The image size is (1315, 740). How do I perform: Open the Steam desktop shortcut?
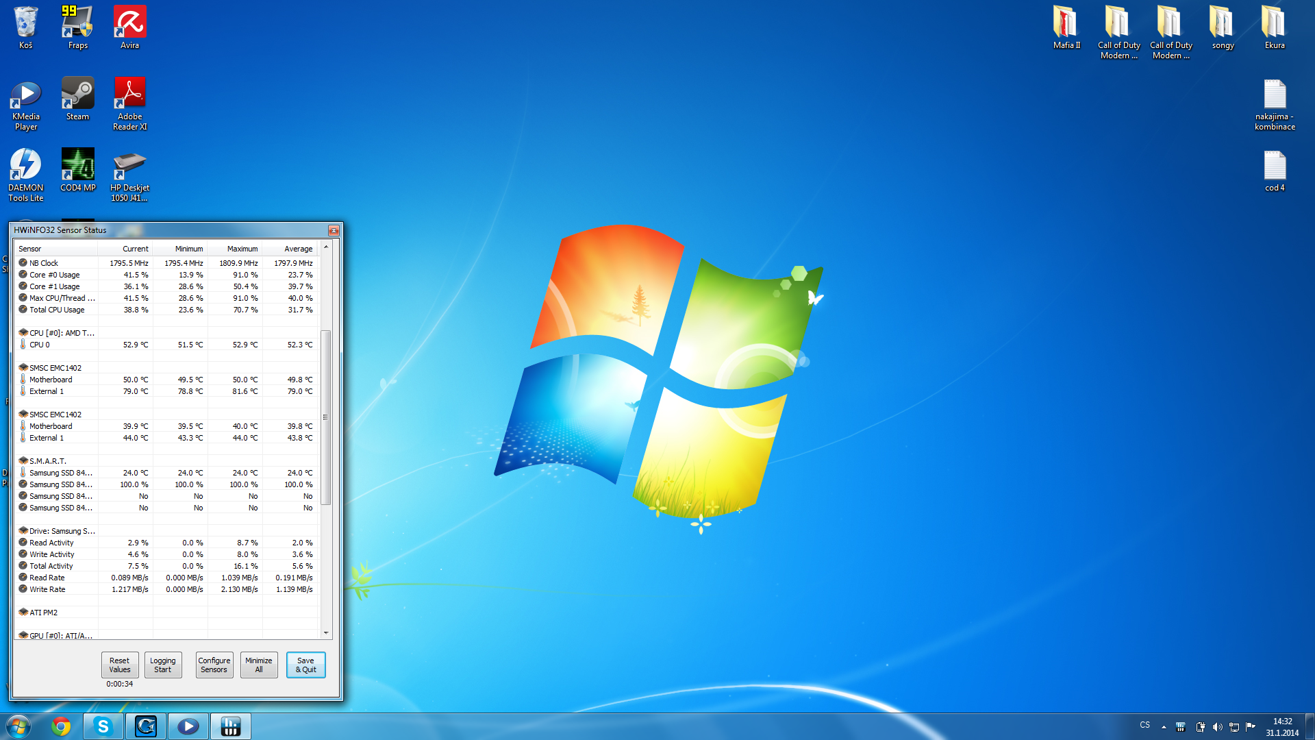[x=77, y=99]
